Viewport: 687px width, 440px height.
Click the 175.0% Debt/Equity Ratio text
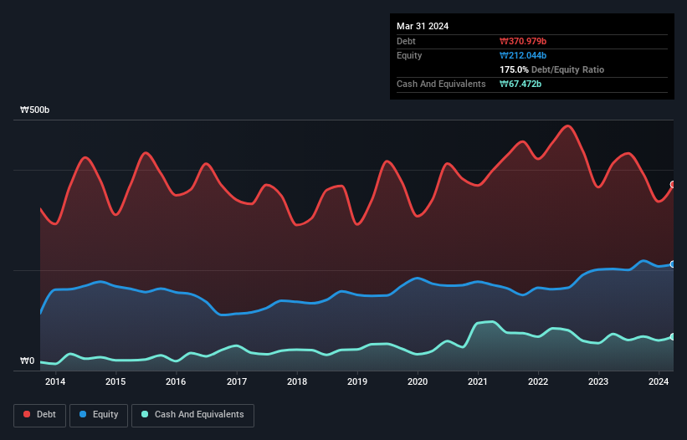[551, 69]
